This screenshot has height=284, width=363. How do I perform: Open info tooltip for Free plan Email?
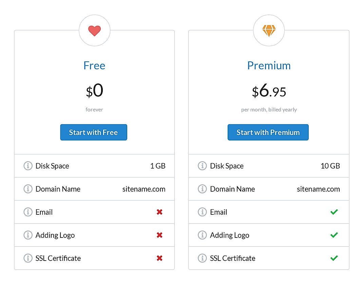[28, 212]
